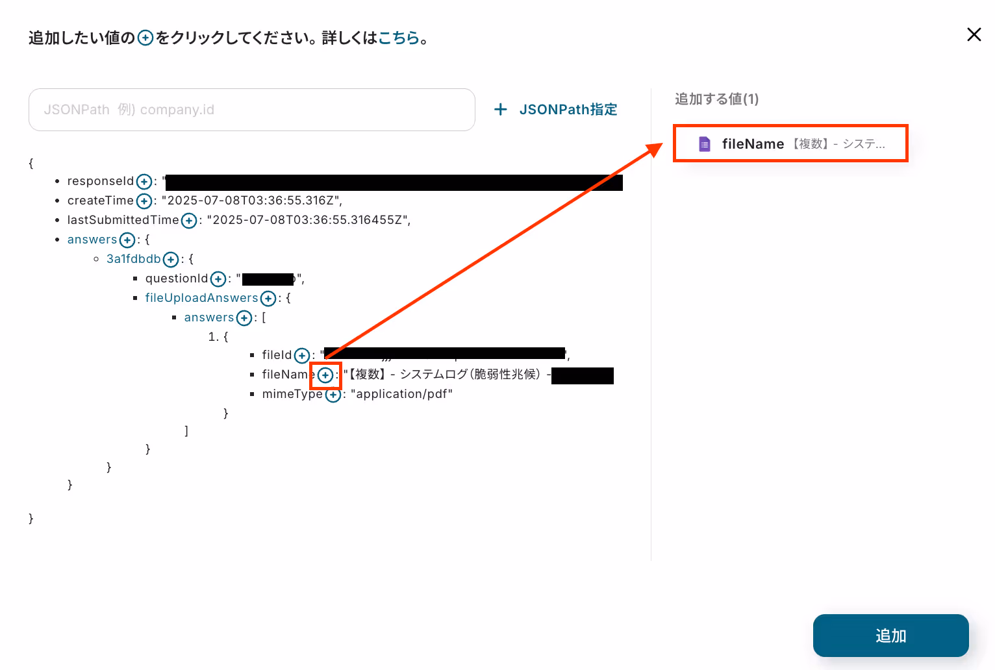Click the JSONPath指定 button

click(x=556, y=110)
